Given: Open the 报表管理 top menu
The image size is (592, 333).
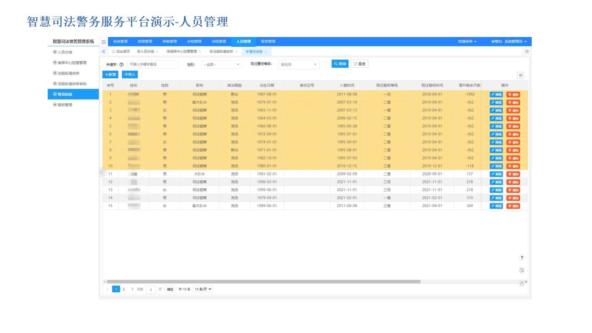Looking at the screenshot, I should 268,41.
